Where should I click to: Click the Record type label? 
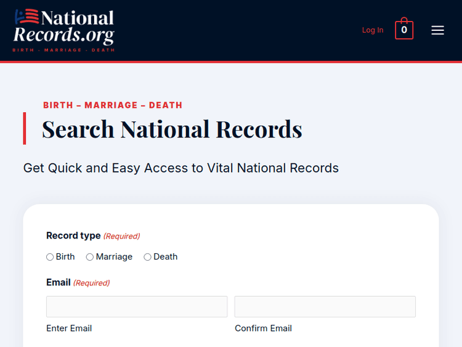click(x=73, y=235)
